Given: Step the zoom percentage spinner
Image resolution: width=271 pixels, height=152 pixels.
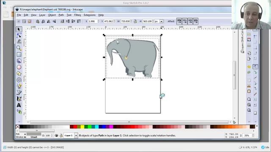Looking at the screenshot, I should point(253,136).
